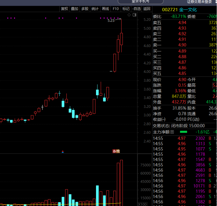
Task: Click the 外盘 value 432.7万
Action: (x=179, y=102)
